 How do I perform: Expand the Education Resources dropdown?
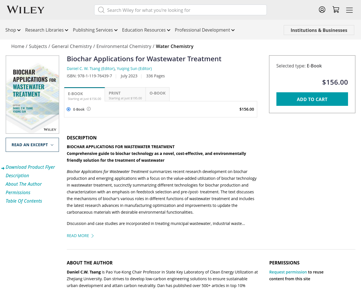pyautogui.click(x=146, y=30)
